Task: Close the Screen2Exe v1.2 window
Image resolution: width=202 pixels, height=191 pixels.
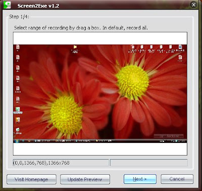Action: (x=193, y=5)
